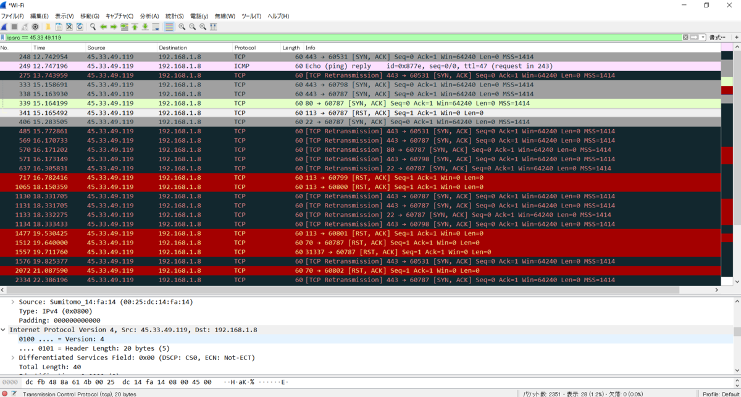
Task: Toggle packet list coloring rules
Action: click(x=169, y=27)
